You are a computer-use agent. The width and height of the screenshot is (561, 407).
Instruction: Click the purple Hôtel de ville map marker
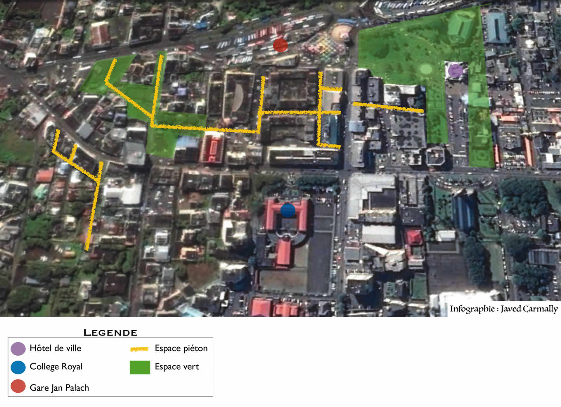coord(455,70)
